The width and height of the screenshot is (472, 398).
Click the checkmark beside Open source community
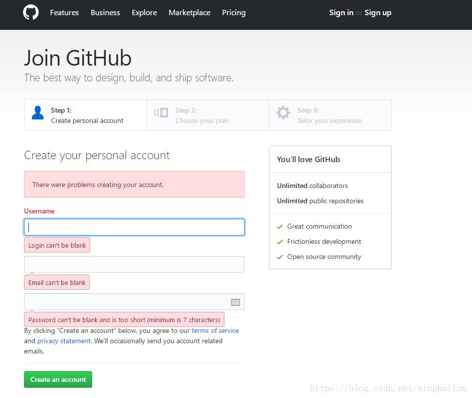[x=279, y=257]
